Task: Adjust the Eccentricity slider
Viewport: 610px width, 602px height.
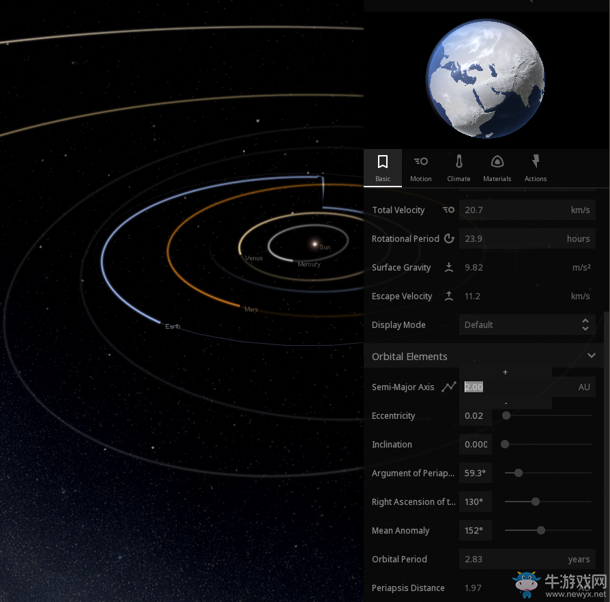Action: click(506, 415)
